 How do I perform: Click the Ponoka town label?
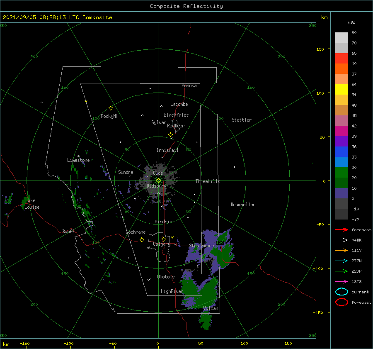189,85
